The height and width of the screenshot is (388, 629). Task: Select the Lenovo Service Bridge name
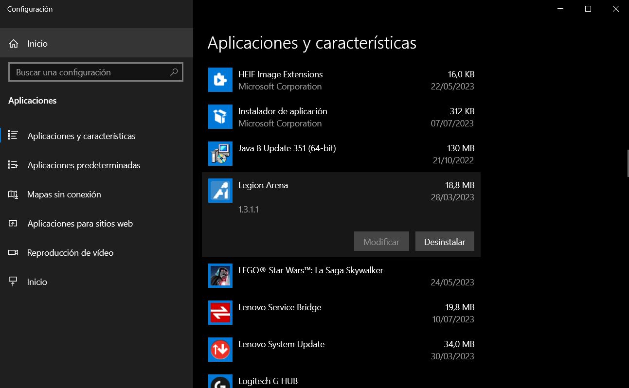(x=280, y=307)
